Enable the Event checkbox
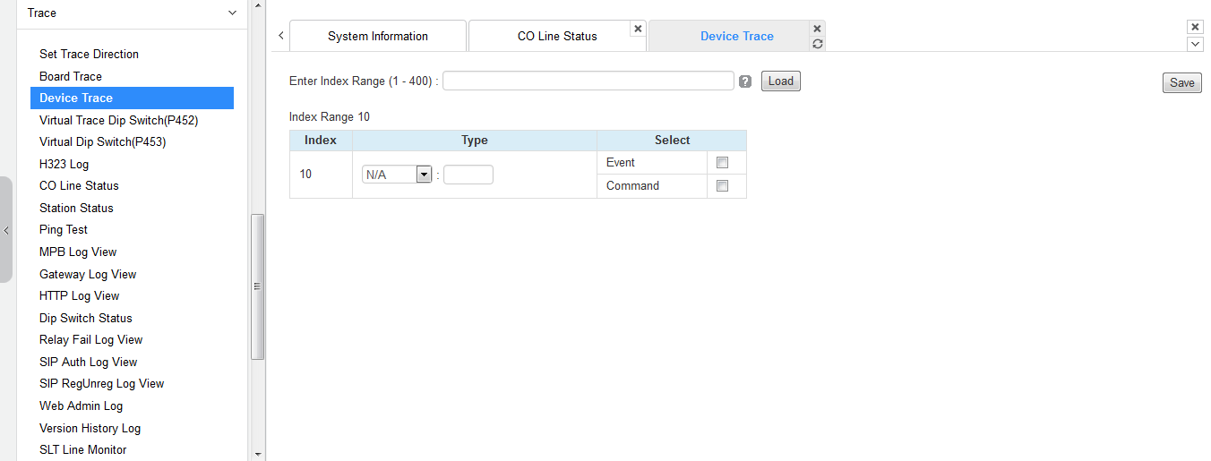Screen dimensions: 1211x461 [x=722, y=163]
